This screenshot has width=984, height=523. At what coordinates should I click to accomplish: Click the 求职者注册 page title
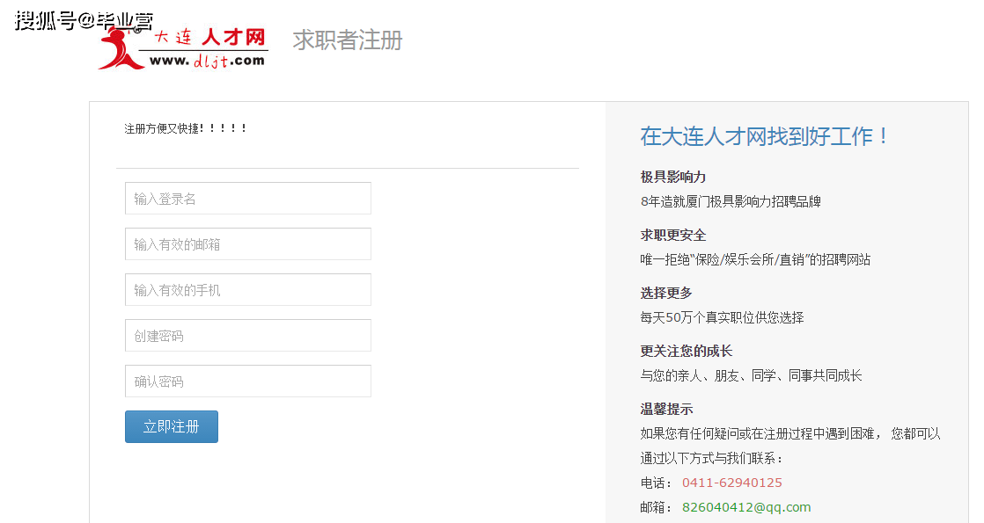click(345, 40)
